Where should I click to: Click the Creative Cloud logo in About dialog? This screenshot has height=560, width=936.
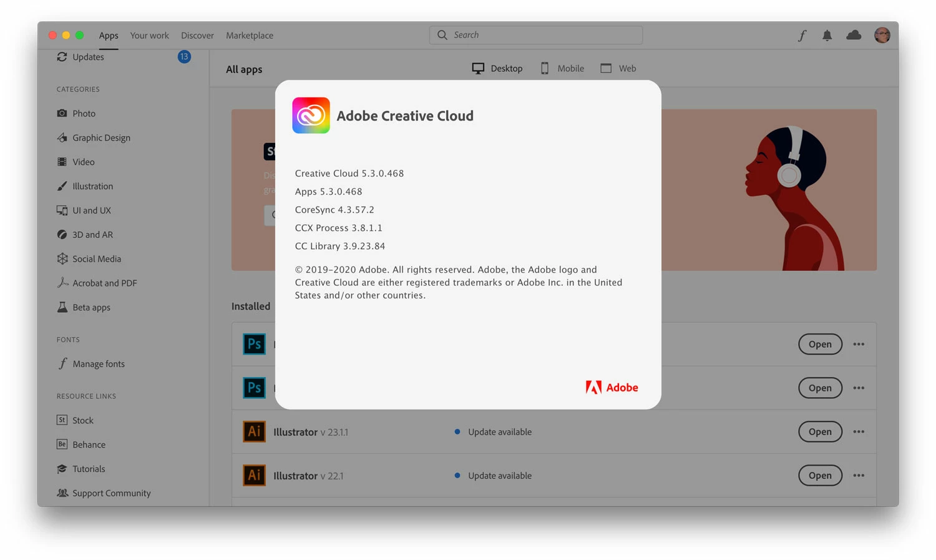[311, 115]
